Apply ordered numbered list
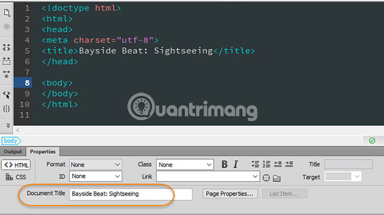 266,164
